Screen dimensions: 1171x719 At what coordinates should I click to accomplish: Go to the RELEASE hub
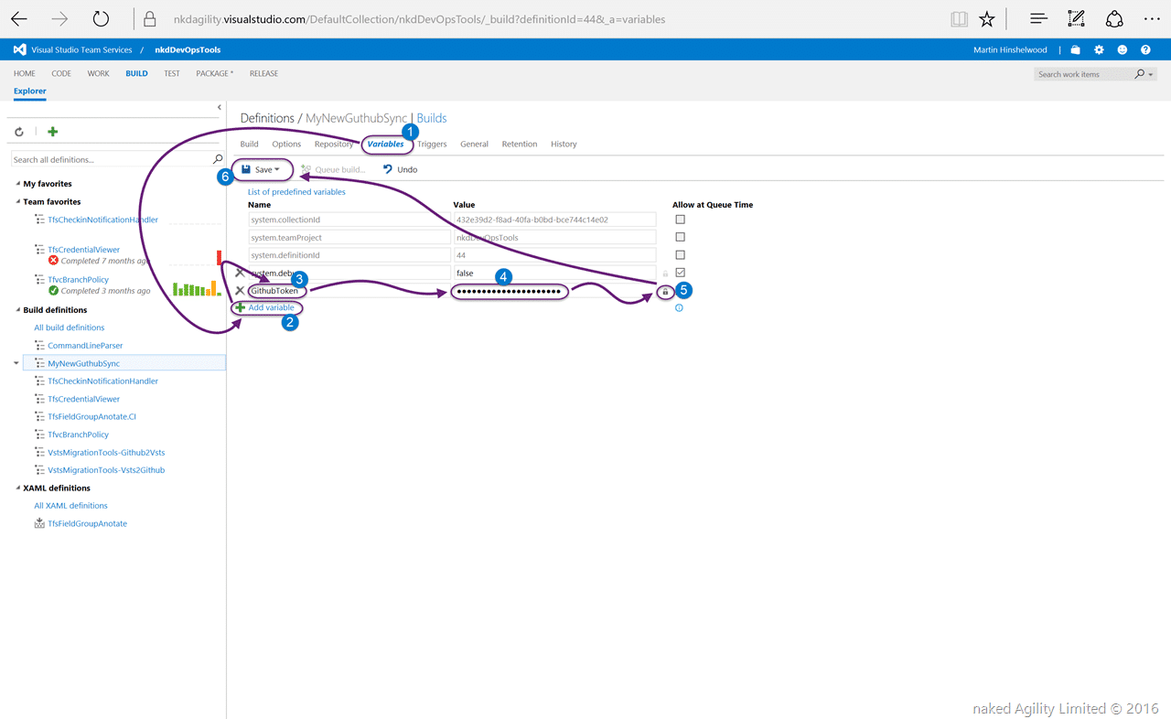[263, 73]
